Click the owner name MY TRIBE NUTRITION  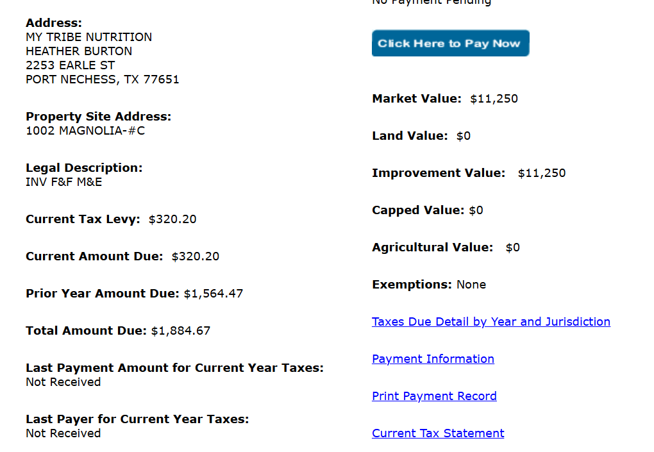[89, 37]
